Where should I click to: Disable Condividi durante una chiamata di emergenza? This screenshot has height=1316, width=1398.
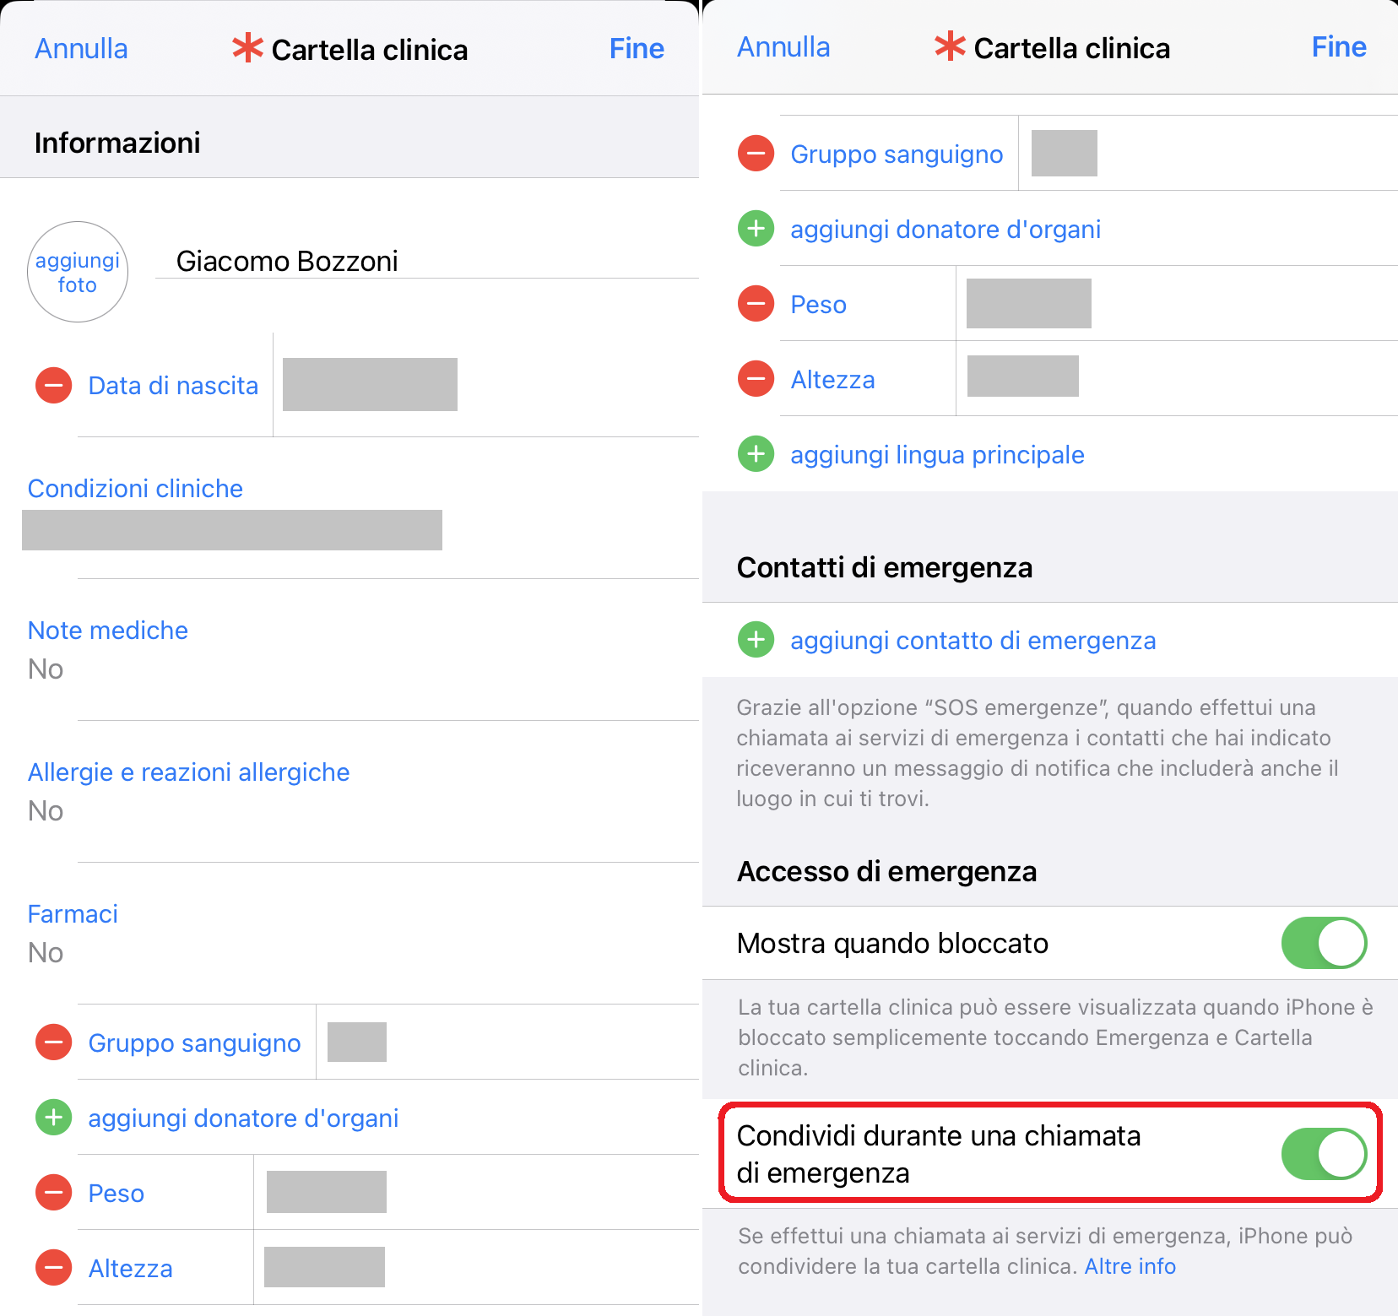coord(1323,1154)
